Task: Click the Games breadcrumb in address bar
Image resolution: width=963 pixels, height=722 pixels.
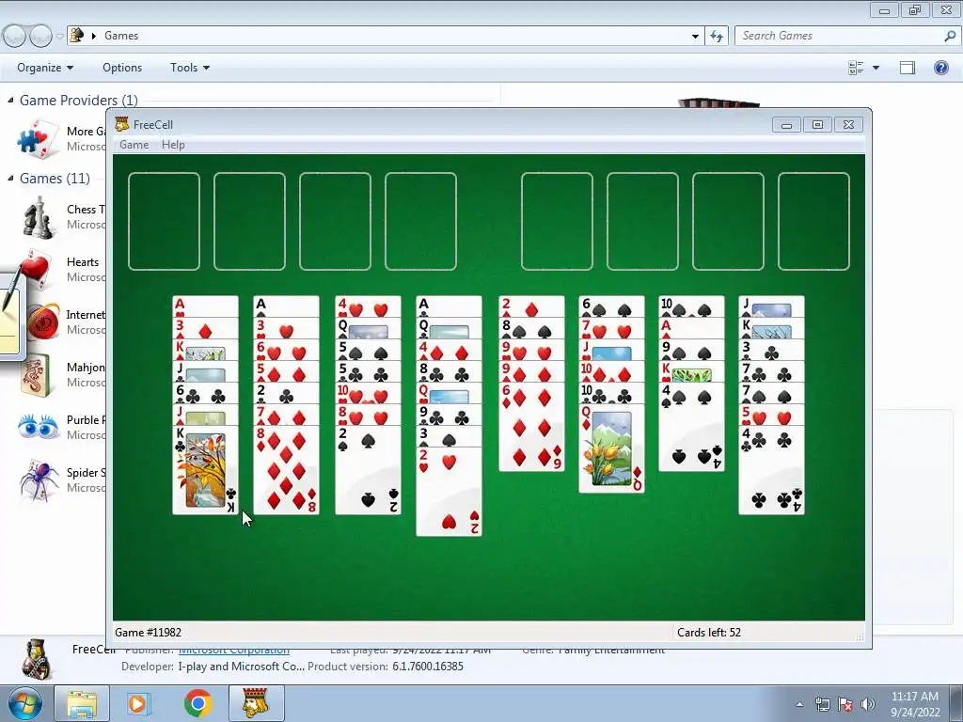Action: coord(121,36)
